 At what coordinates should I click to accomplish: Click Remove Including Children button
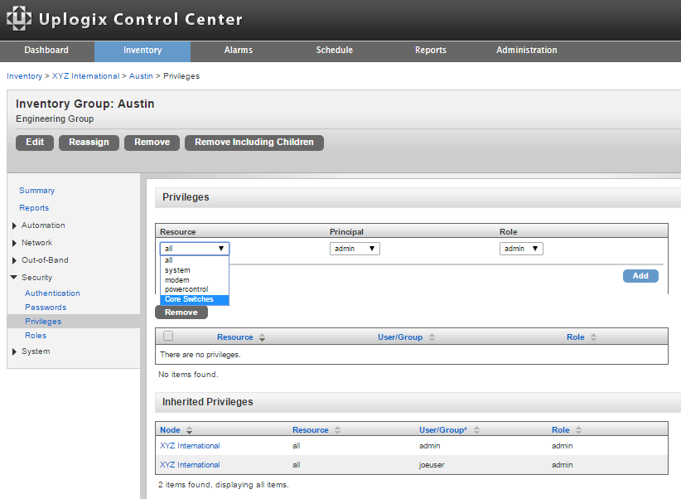pyautogui.click(x=254, y=143)
